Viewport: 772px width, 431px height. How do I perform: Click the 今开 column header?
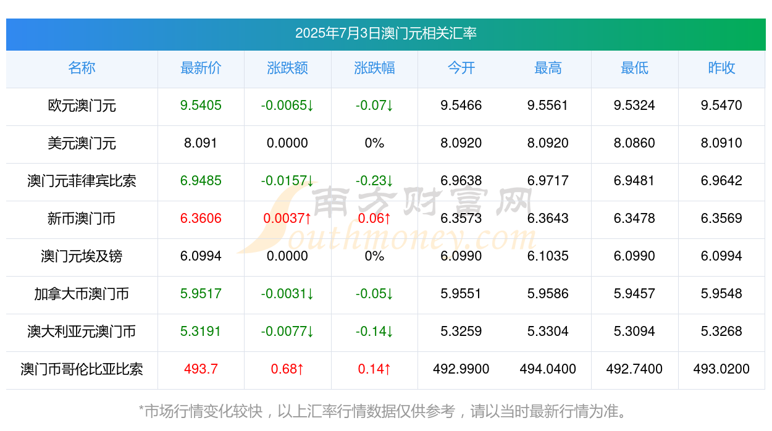pyautogui.click(x=461, y=68)
